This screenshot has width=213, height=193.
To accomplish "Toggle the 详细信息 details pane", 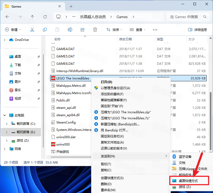I will click(197, 30).
